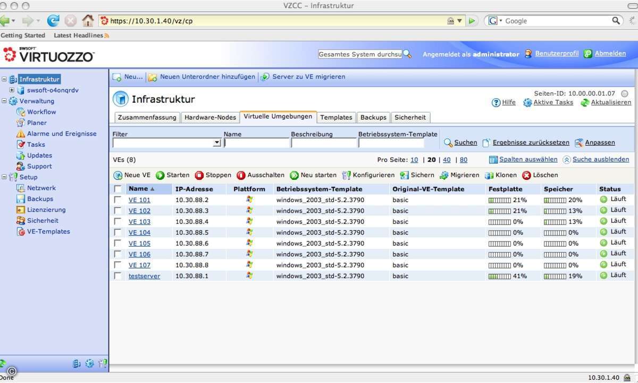The image size is (638, 383).
Task: Click the Migrieren icon
Action: 444,175
